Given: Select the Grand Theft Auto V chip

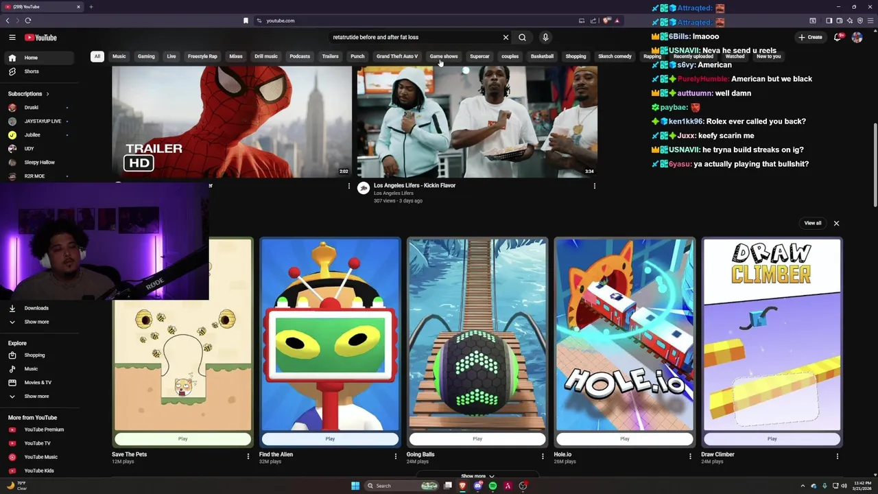Looking at the screenshot, I should click(x=397, y=56).
